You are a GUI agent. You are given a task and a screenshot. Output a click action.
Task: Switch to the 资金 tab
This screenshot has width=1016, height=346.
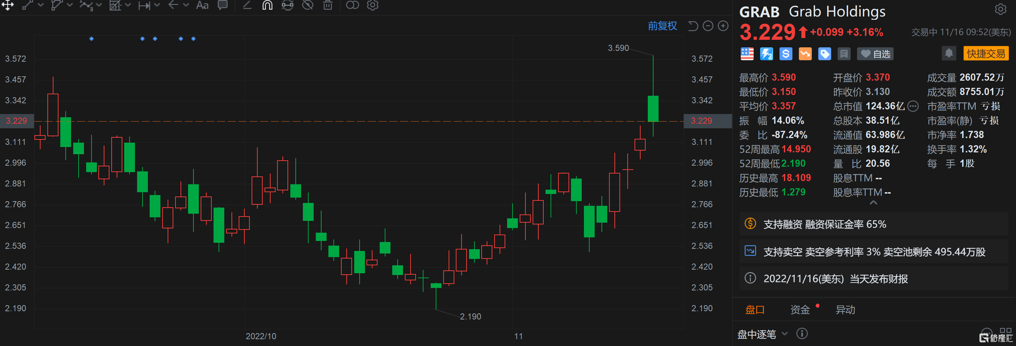point(800,310)
